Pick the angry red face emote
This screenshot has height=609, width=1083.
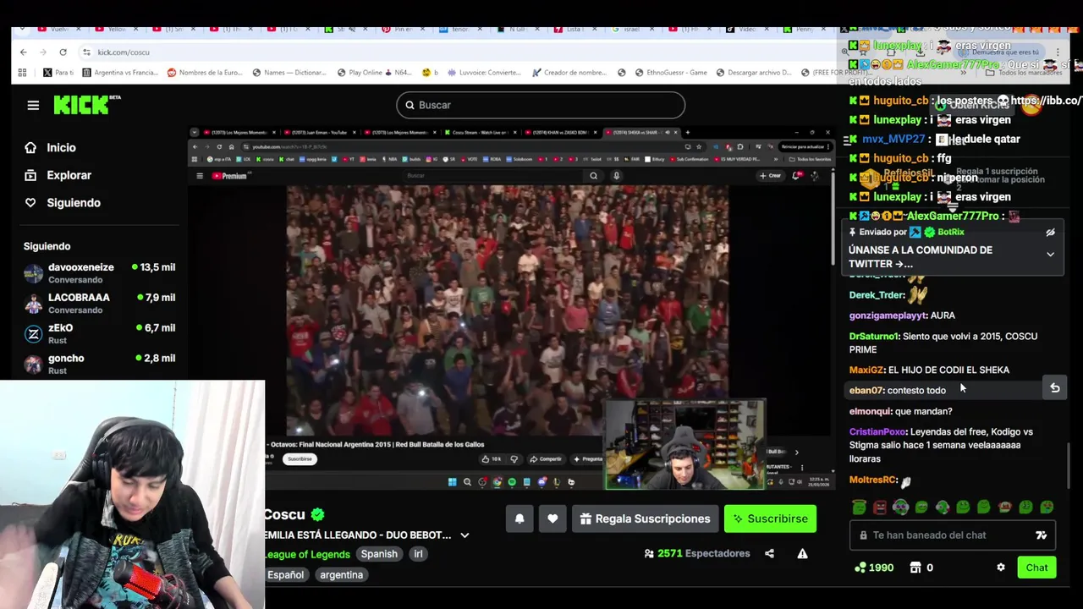tap(880, 507)
